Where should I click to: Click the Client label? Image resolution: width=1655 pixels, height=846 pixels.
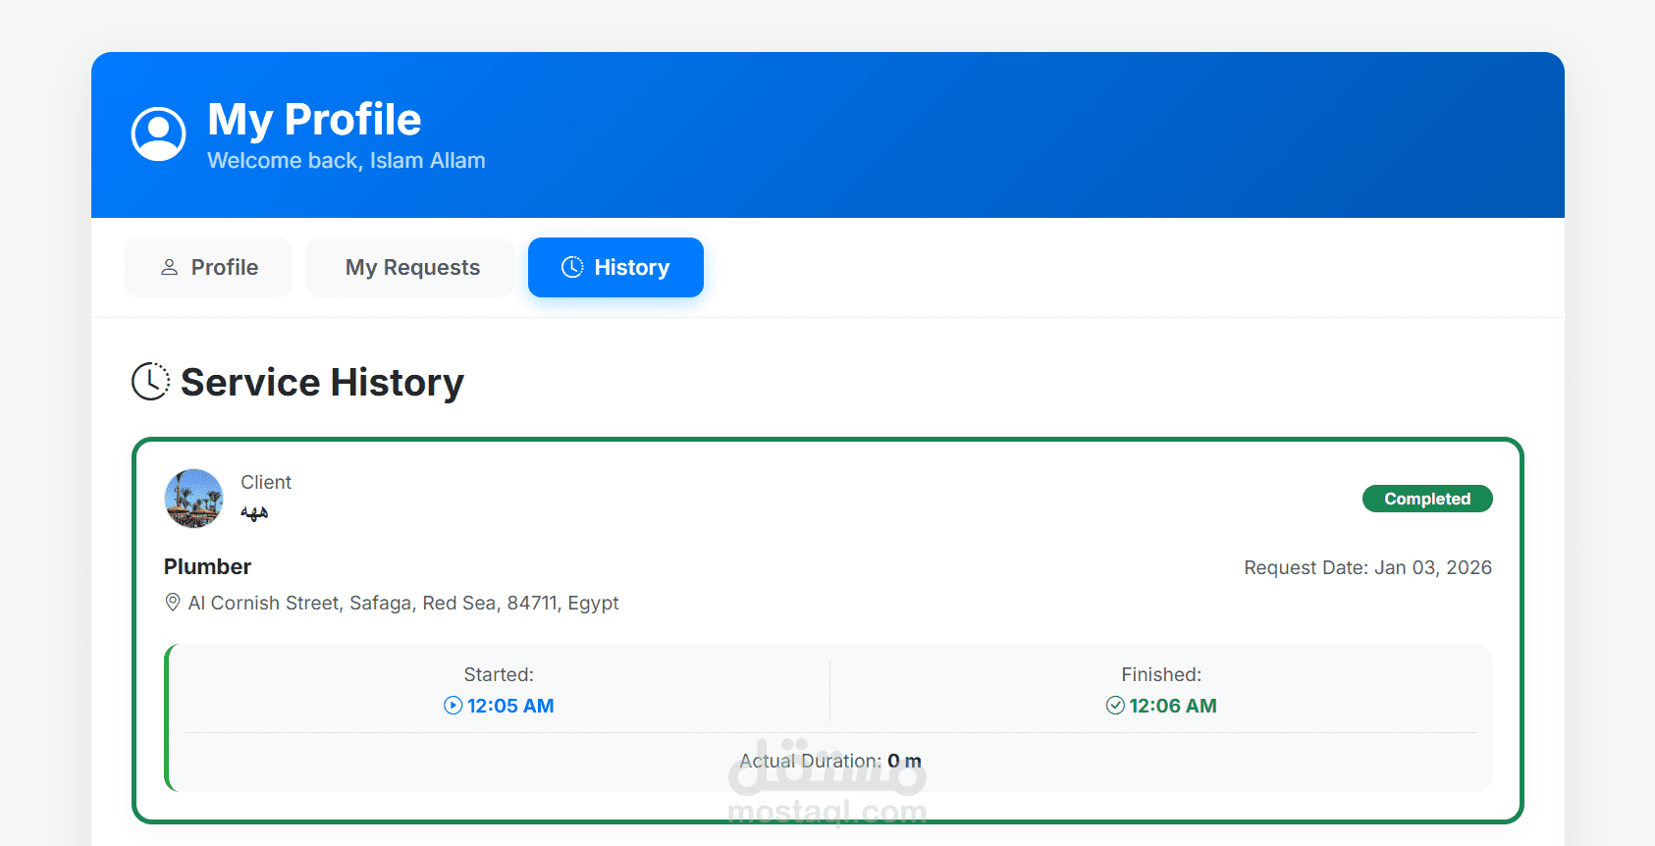tap(266, 482)
